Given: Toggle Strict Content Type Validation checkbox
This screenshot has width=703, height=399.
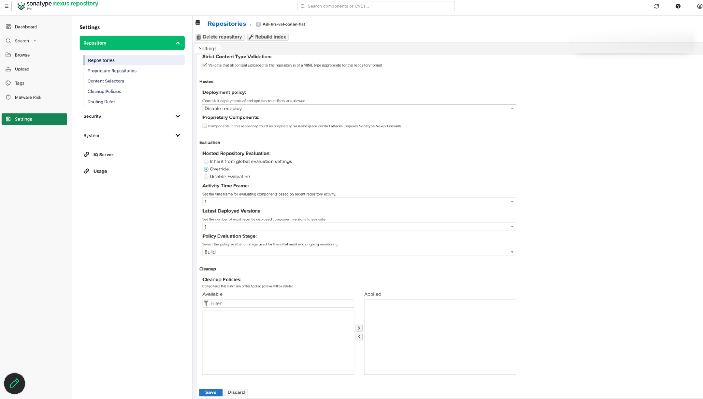Looking at the screenshot, I should click(x=205, y=65).
